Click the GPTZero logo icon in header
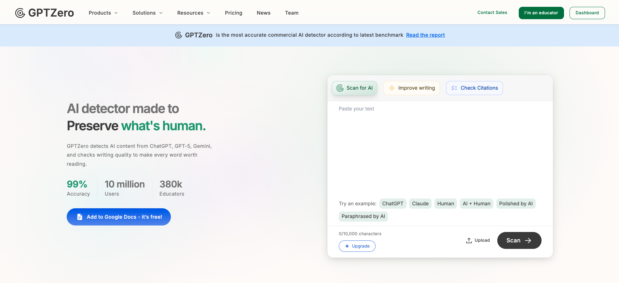The image size is (619, 283). coord(20,13)
